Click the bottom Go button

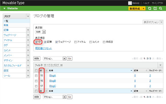click(70, 97)
